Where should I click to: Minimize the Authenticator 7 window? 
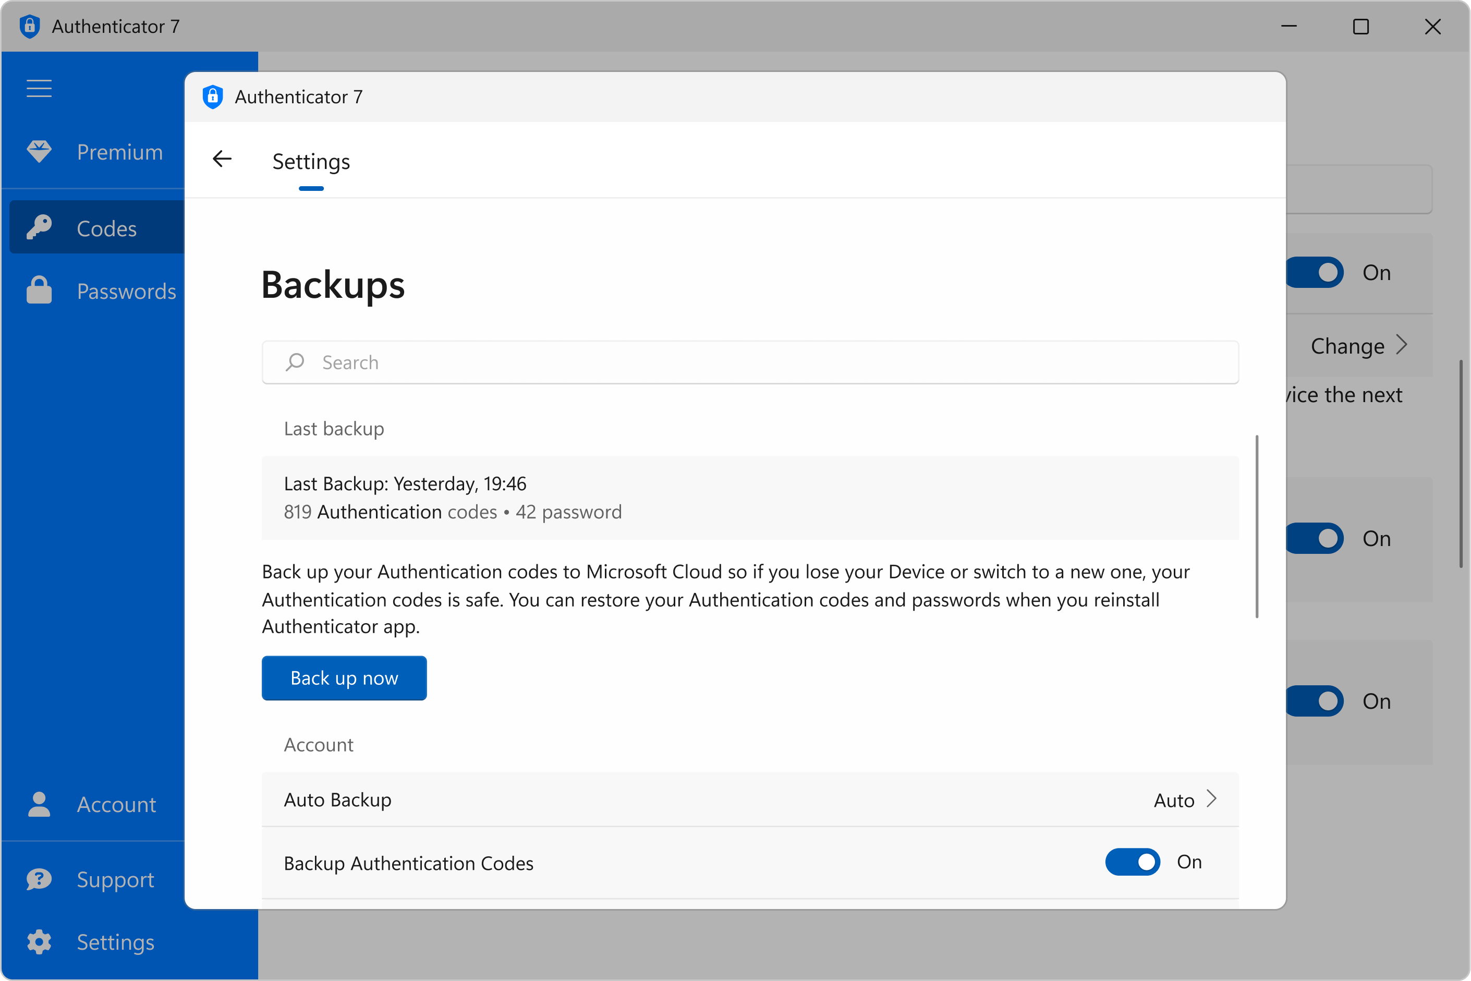click(x=1289, y=26)
